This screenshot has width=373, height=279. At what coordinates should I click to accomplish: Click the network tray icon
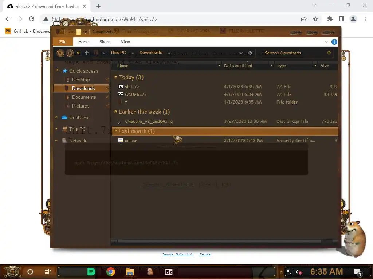(290, 272)
